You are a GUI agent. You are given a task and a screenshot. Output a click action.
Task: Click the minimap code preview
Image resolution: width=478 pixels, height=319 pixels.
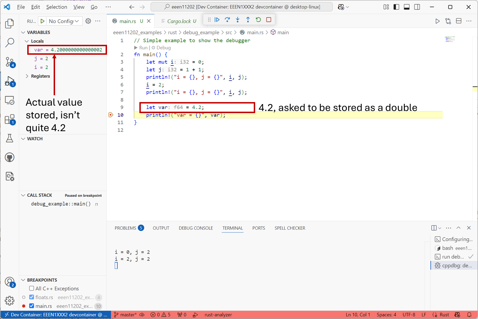pos(450,39)
